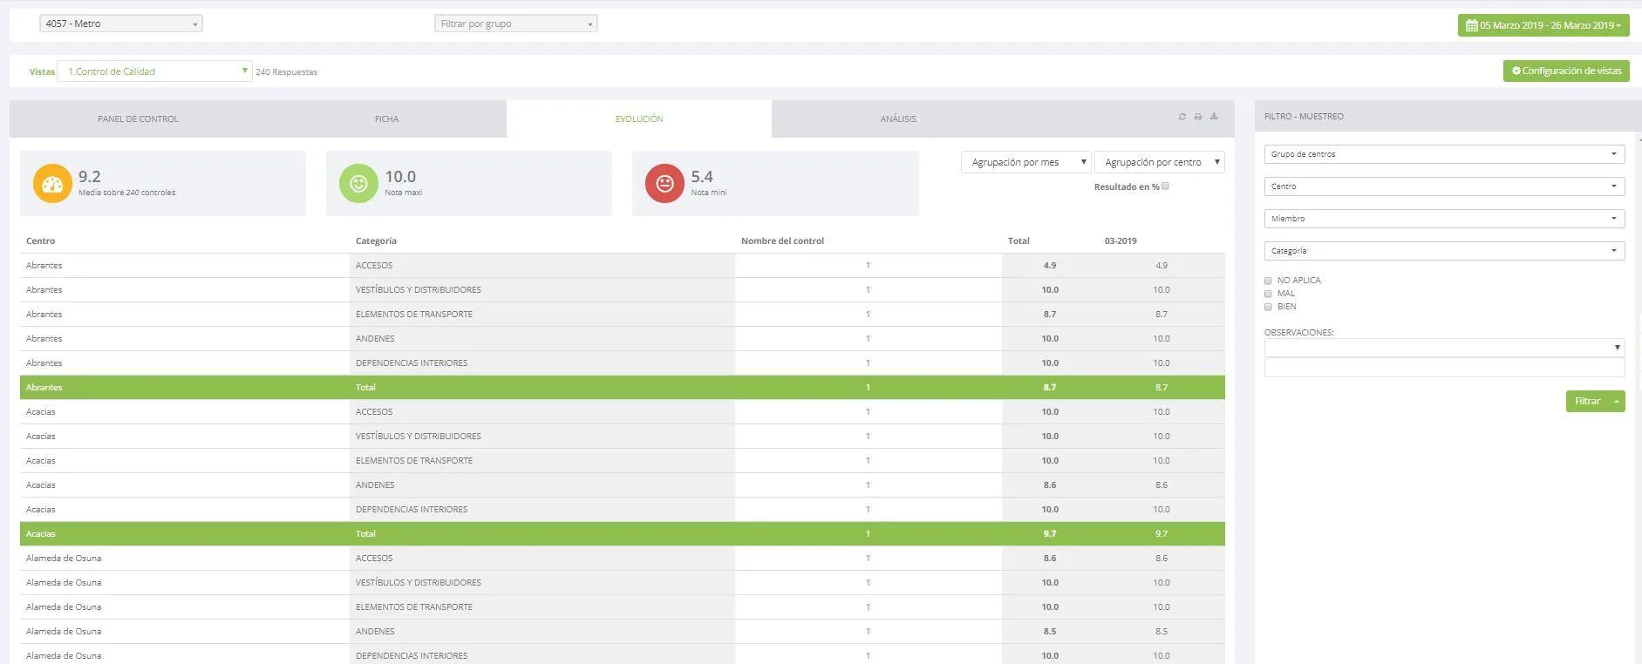The image size is (1642, 664).
Task: Select the Acacias Total green row
Action: coord(623,533)
